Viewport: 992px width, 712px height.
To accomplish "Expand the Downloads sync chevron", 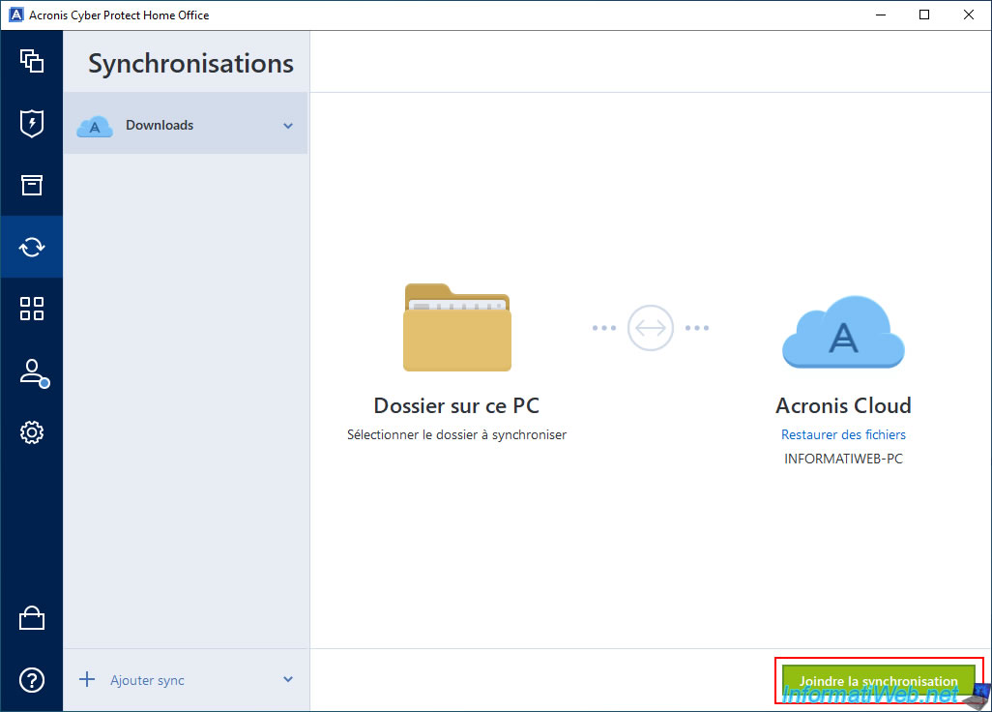I will click(288, 126).
